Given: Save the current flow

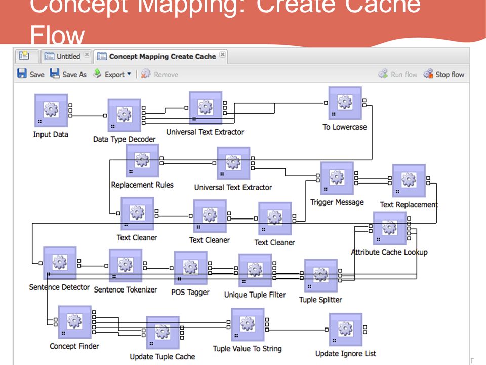Looking at the screenshot, I should pyautogui.click(x=31, y=74).
